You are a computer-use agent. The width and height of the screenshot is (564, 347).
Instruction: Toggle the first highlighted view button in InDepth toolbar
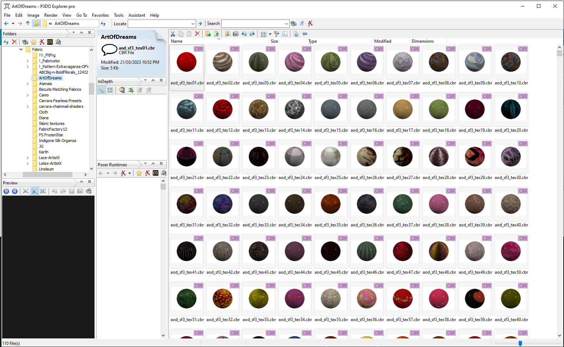[x=102, y=90]
